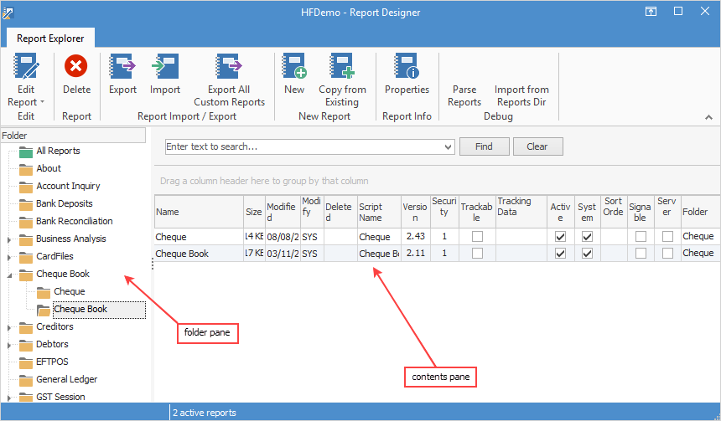Screen dimensions: 721x421
Task: Click the Clear button
Action: 538,146
